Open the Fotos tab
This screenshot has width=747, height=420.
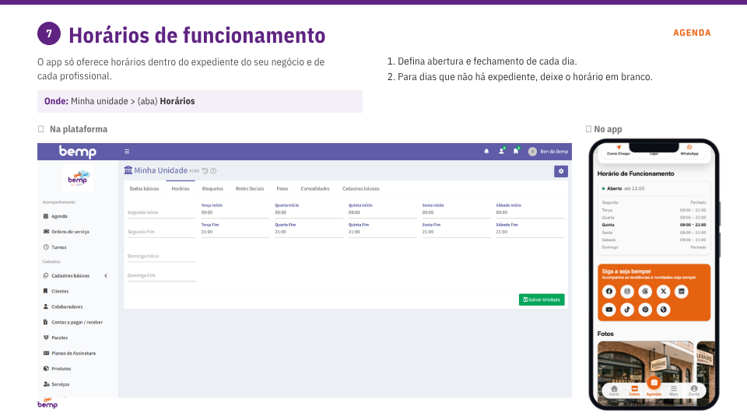[x=282, y=188]
